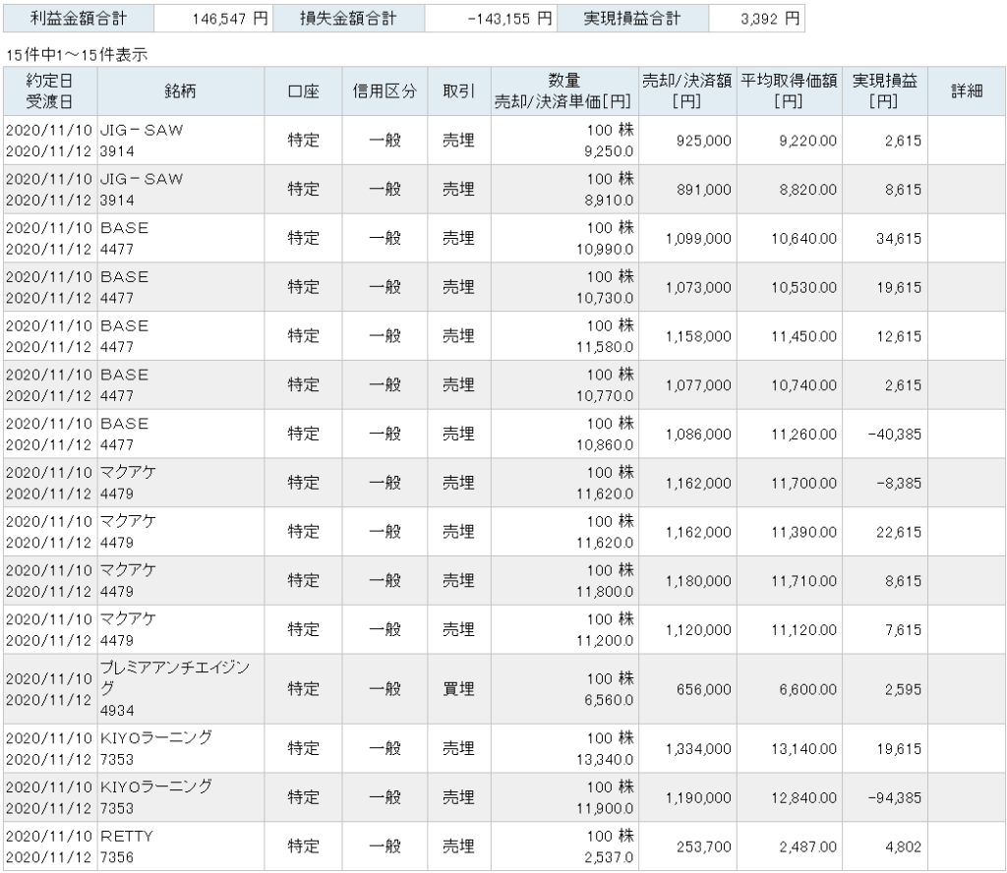Screen dimensions: 1007x873
Task: Click the 13,140.00 average cost cell
Action: pos(790,748)
